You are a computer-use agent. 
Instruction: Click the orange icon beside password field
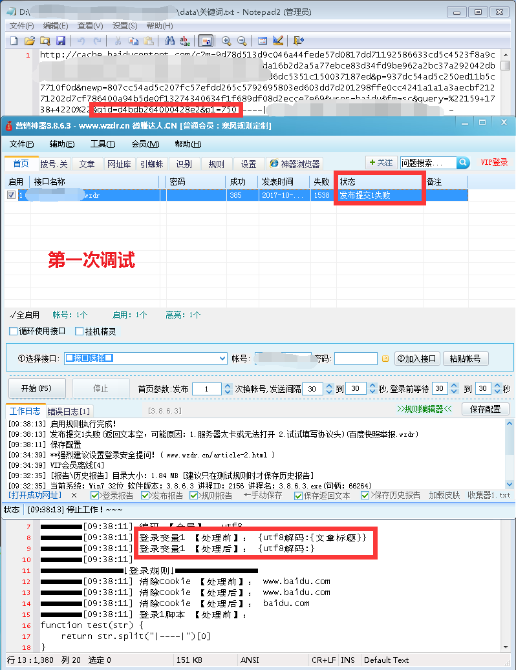click(x=385, y=359)
